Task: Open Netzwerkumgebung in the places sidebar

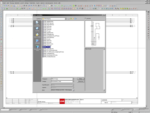Action: pyautogui.click(x=37, y=47)
